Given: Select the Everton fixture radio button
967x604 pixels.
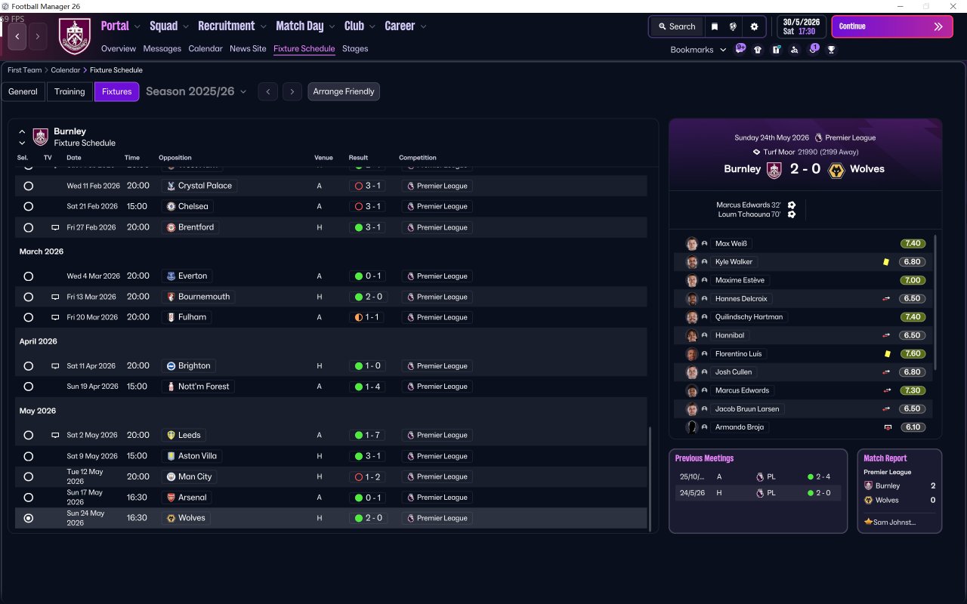Looking at the screenshot, I should [29, 276].
